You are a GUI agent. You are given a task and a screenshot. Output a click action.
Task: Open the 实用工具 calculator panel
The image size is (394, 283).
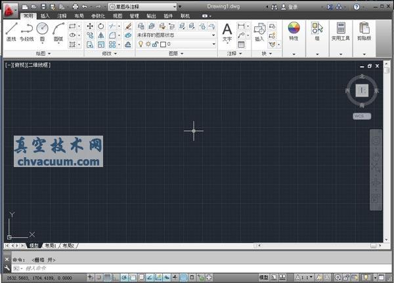point(341,31)
